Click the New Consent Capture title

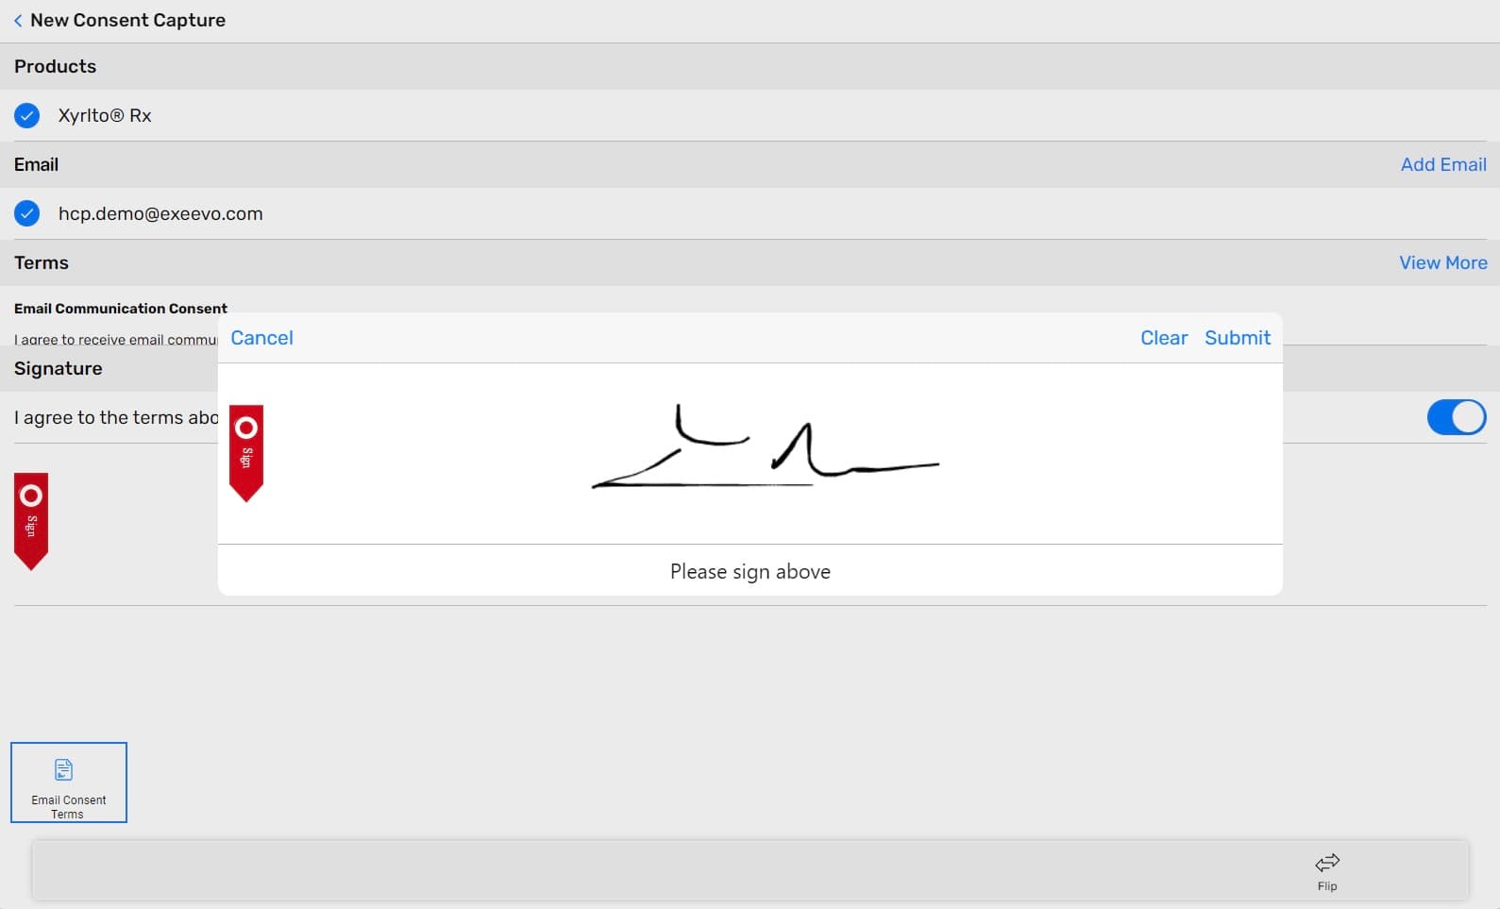pos(127,21)
